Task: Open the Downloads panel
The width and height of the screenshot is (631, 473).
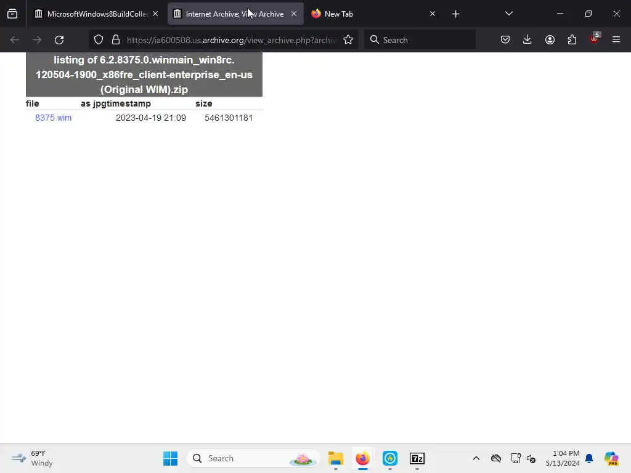Action: 527,40
